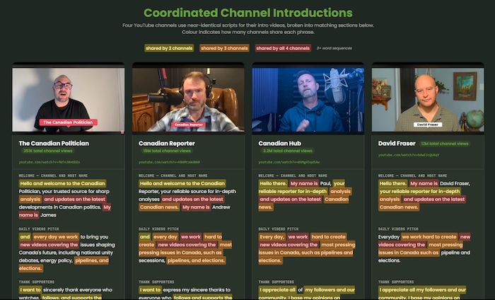The width and height of the screenshot is (495, 300).
Task: Click 'we work hard to create' highlight in David Fraser card
Action: pyautogui.click(x=429, y=237)
